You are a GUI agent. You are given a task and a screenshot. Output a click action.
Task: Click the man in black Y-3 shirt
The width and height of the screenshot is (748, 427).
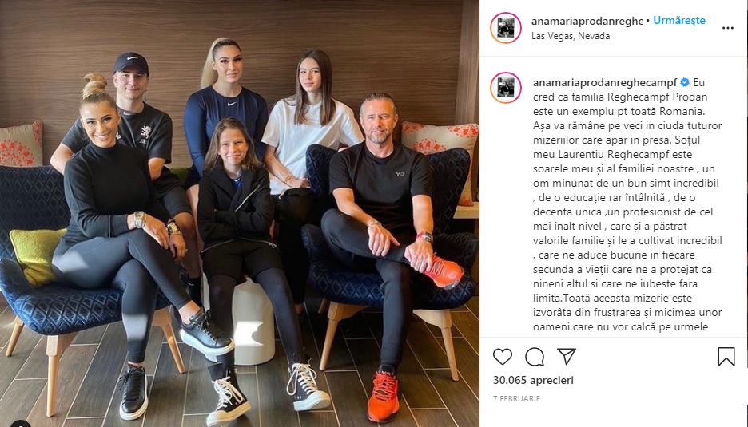point(382,229)
